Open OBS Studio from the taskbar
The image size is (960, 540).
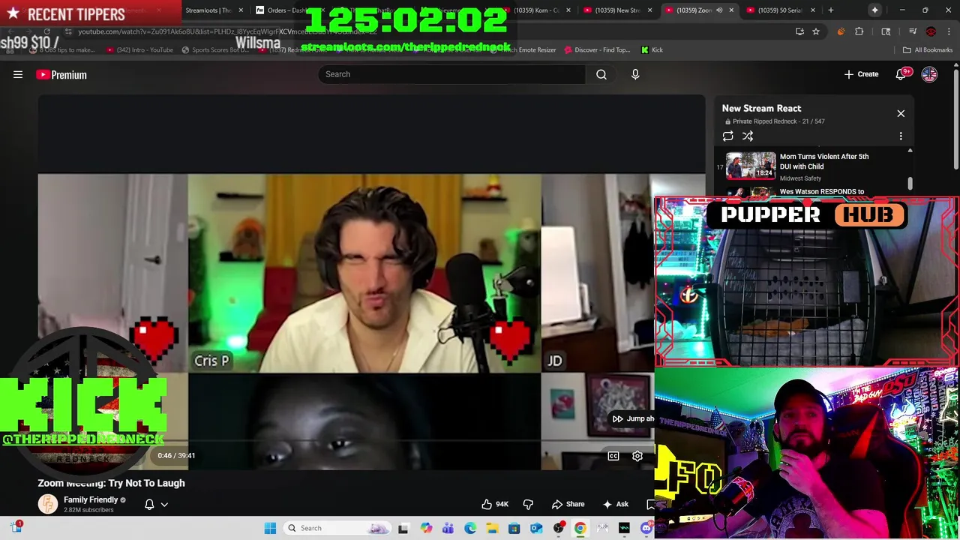pyautogui.click(x=559, y=528)
